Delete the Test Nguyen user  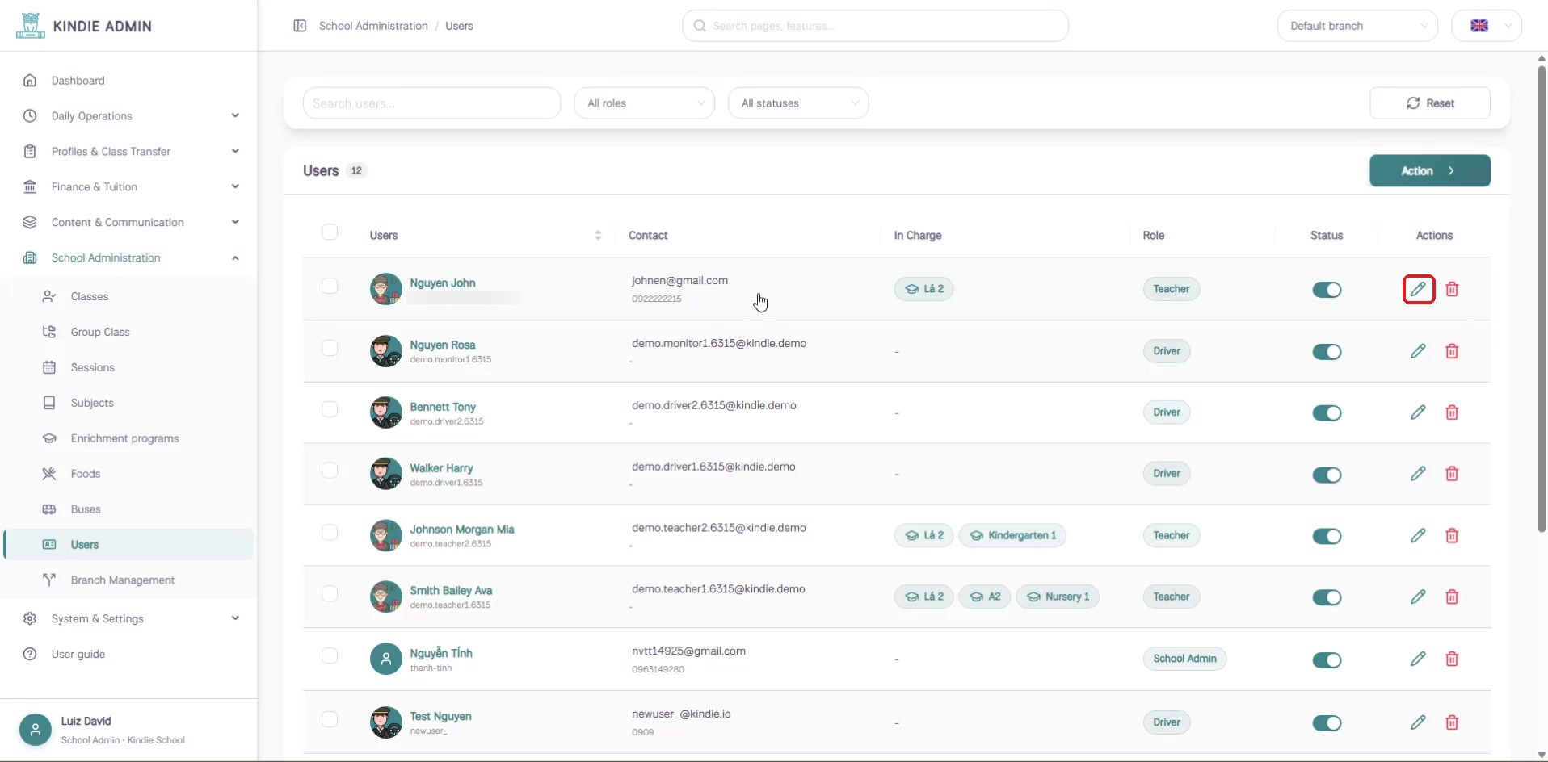(1452, 722)
